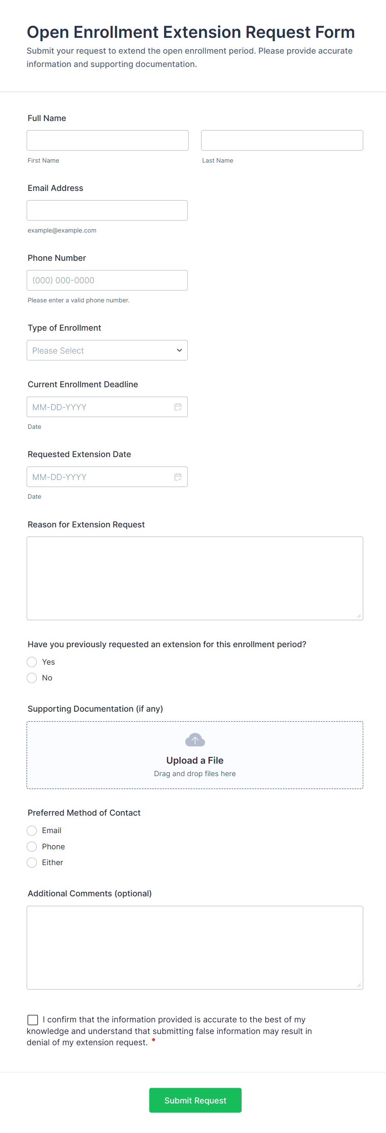
Task: Check the accuracy confirmation checkbox
Action: 33,1019
